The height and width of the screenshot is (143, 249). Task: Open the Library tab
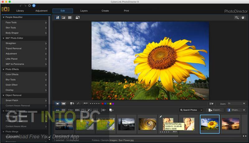[20, 11]
